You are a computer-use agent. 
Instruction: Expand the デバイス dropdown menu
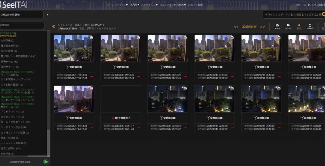(122, 5)
